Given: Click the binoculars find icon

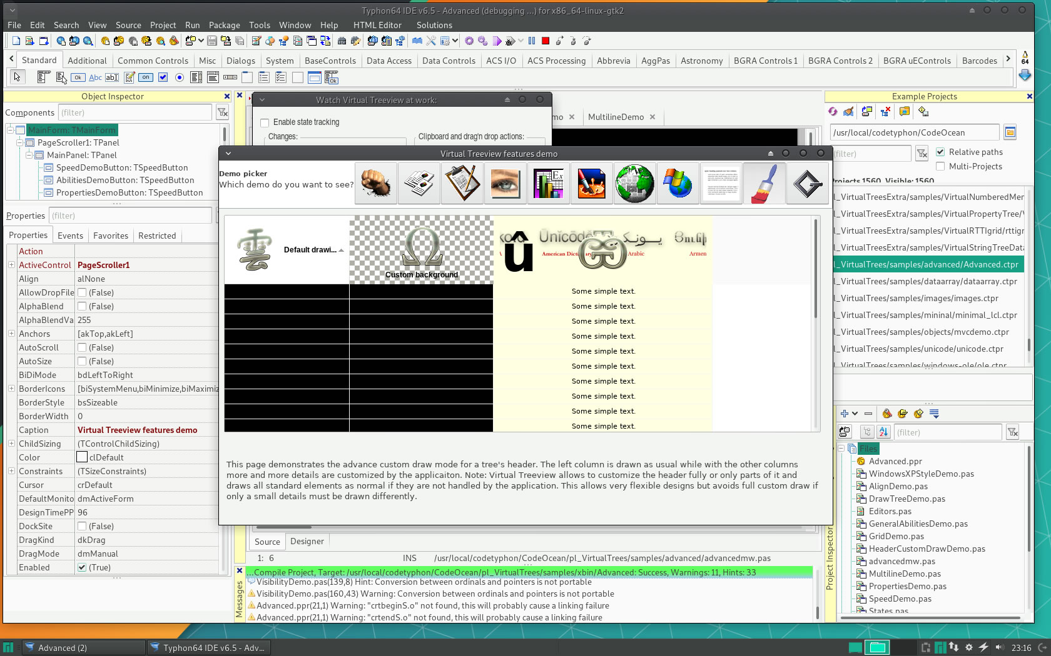Looking at the screenshot, I should [x=342, y=41].
